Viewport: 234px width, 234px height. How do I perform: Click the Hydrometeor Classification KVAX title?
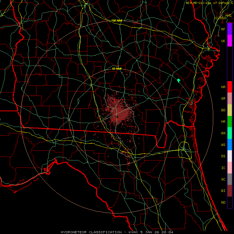coord(117,232)
